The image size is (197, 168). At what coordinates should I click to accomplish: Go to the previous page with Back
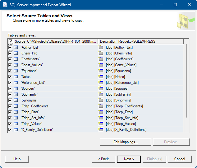pos(103,159)
